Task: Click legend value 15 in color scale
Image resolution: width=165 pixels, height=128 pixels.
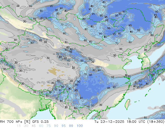Action: [x=18, y=126]
